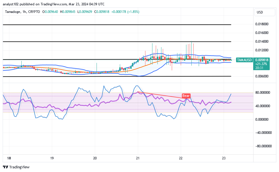
Task: Click the −40.000000 oscillator axis label
Action: (x=263, y=133)
